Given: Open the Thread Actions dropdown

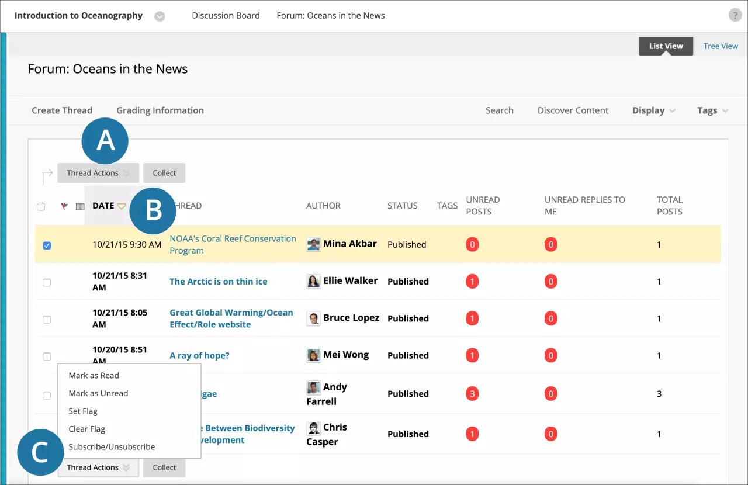Looking at the screenshot, I should pos(98,172).
